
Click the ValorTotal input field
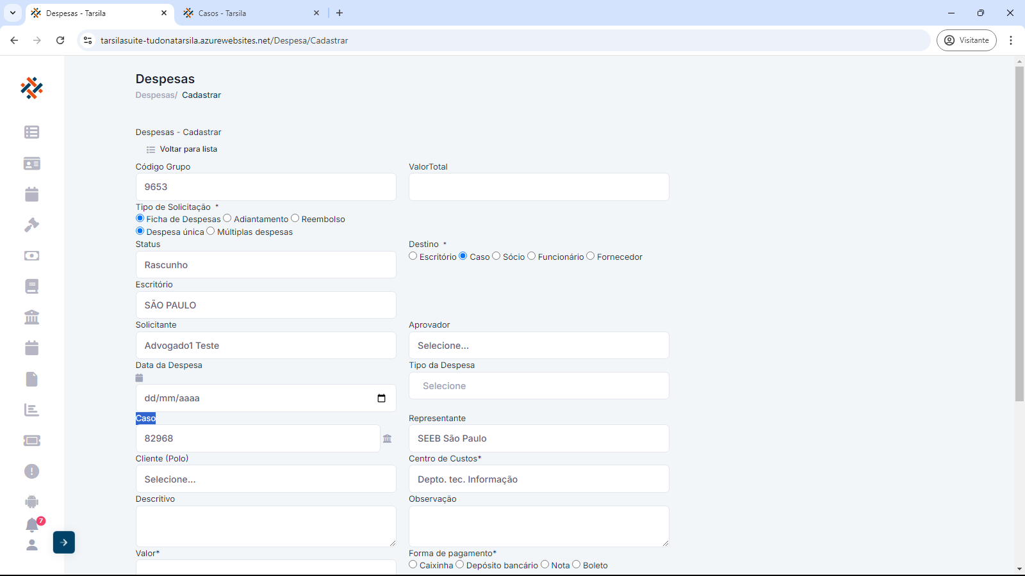point(539,187)
